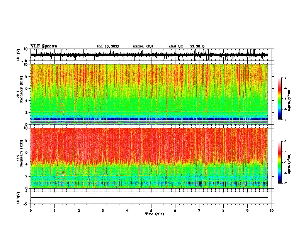This screenshot has height=236, width=306.
Task: Click inside the ch.1 frequency spectrogram panel
Action: coord(149,94)
